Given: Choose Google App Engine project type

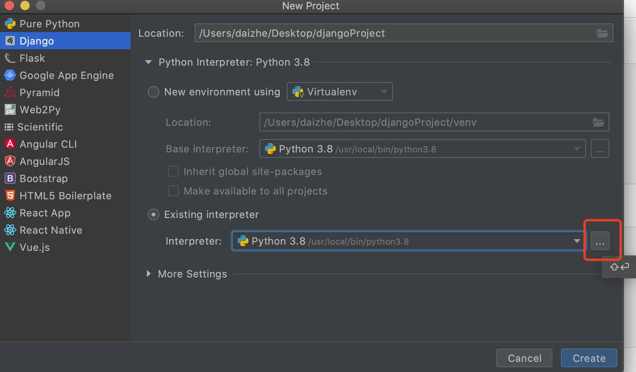Looking at the screenshot, I should point(65,75).
